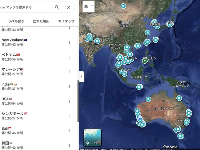Click the green flag marker near フィリピン
This screenshot has width=200, height=150.
point(145,61)
